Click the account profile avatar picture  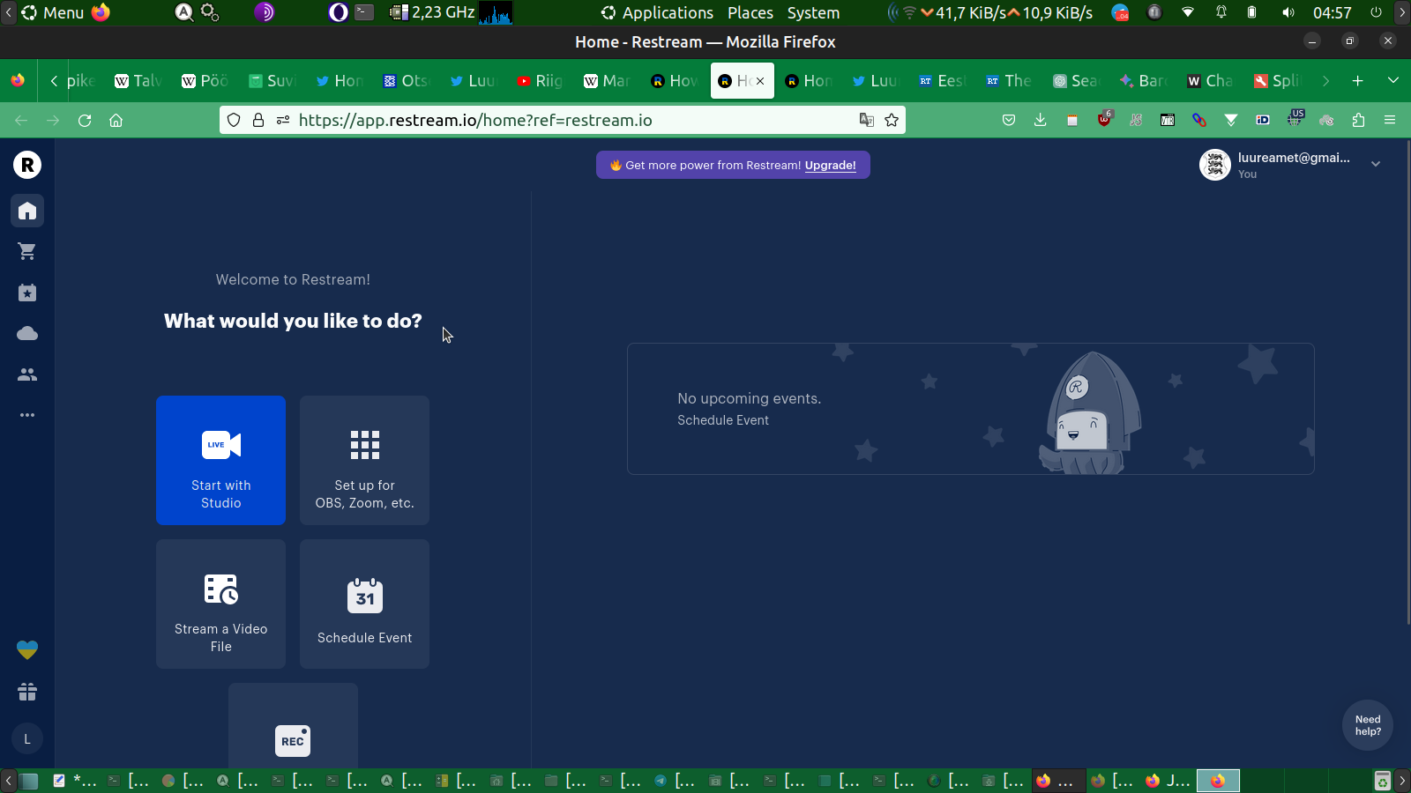click(x=1215, y=165)
